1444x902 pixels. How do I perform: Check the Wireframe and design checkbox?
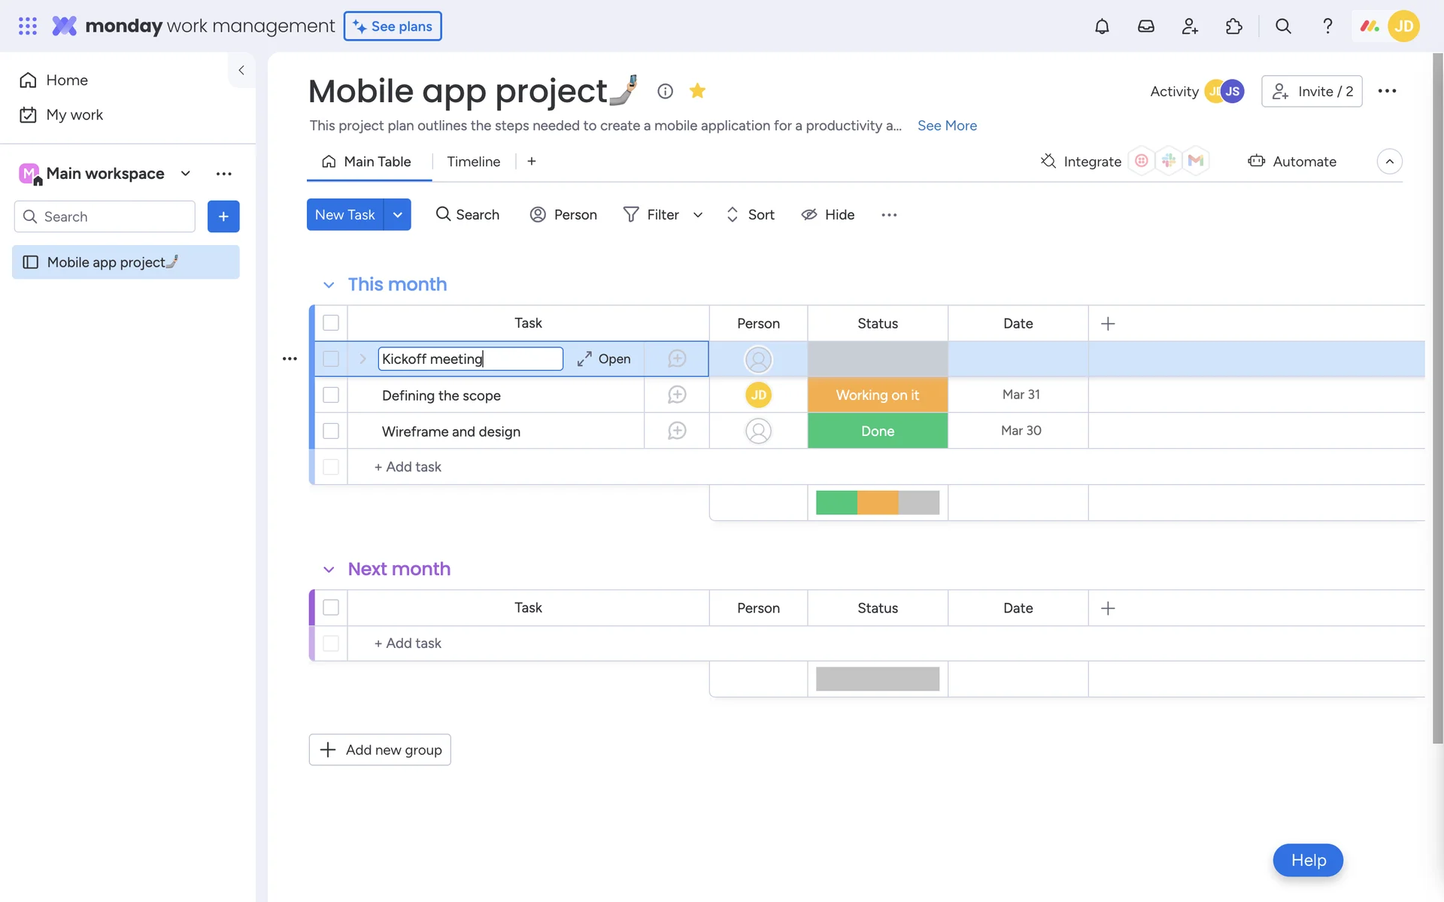pyautogui.click(x=331, y=431)
